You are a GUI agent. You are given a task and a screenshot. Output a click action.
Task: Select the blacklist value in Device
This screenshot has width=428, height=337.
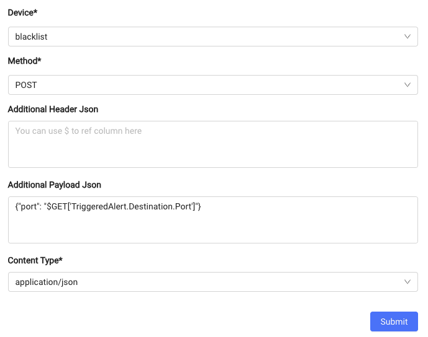(32, 37)
